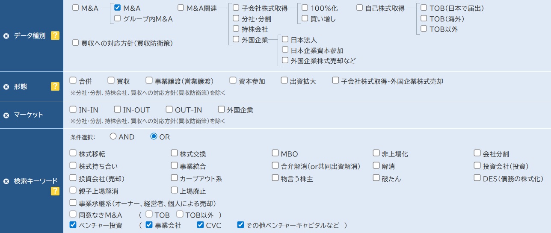Click the remove icon beside 検索キーワード
Viewport: 551px width, 233px height.
coord(6,181)
